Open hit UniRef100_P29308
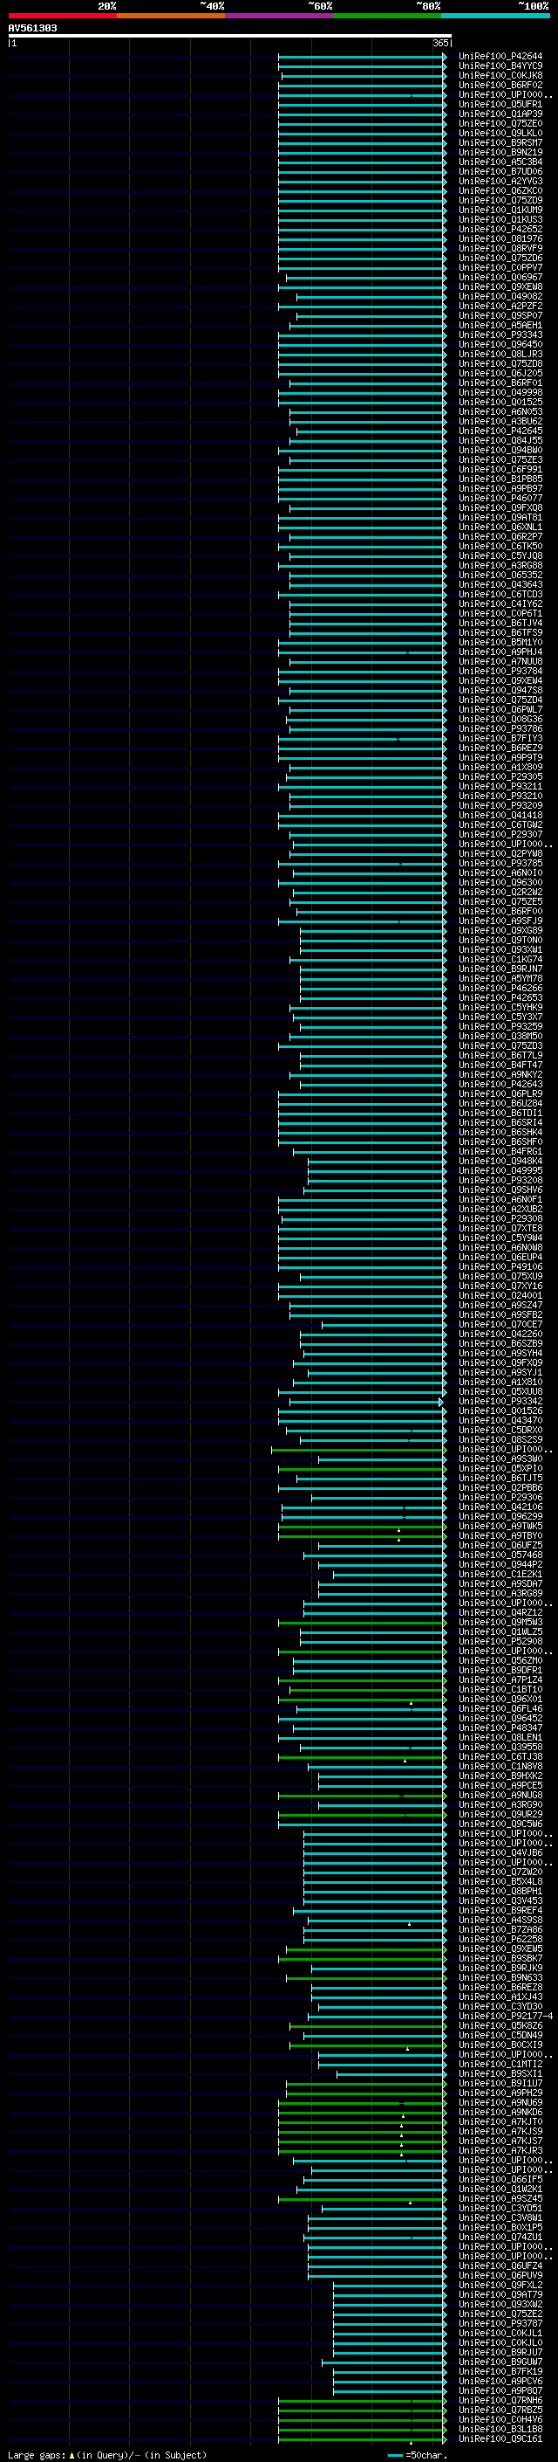The image size is (558, 2462). pyautogui.click(x=500, y=1218)
